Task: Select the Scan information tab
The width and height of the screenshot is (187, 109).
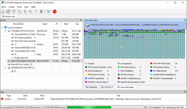Action: click(125, 87)
